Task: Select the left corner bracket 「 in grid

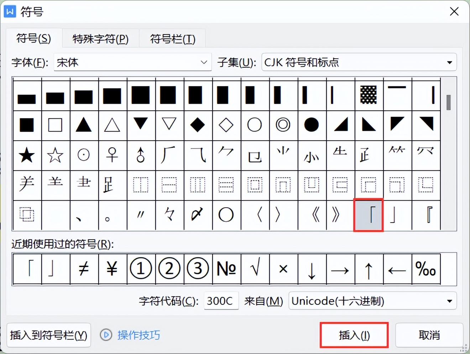Action: click(369, 215)
